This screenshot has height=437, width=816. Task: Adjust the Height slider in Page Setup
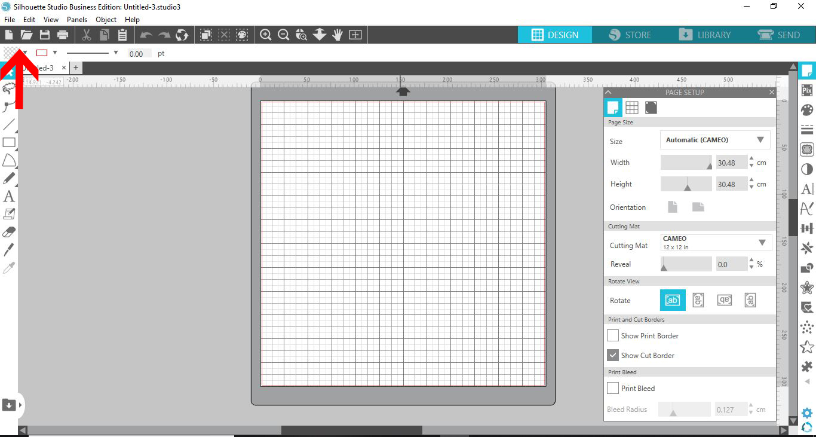pos(686,184)
